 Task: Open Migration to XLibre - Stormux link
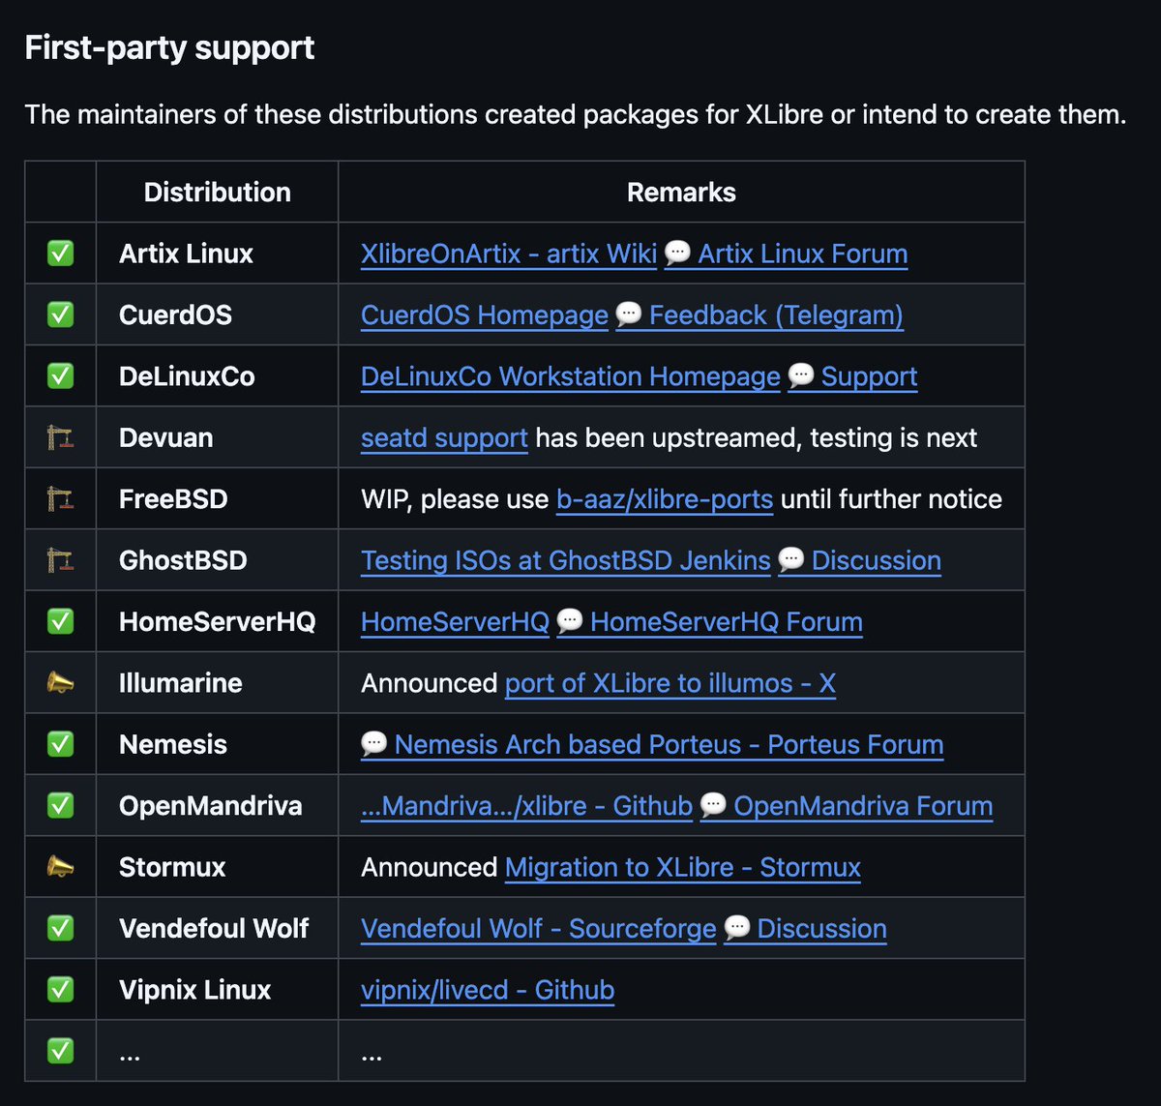pos(682,867)
